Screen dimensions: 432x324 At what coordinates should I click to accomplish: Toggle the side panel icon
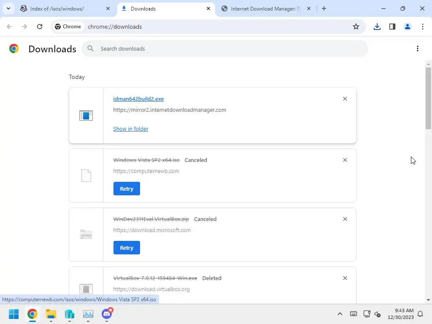392,27
